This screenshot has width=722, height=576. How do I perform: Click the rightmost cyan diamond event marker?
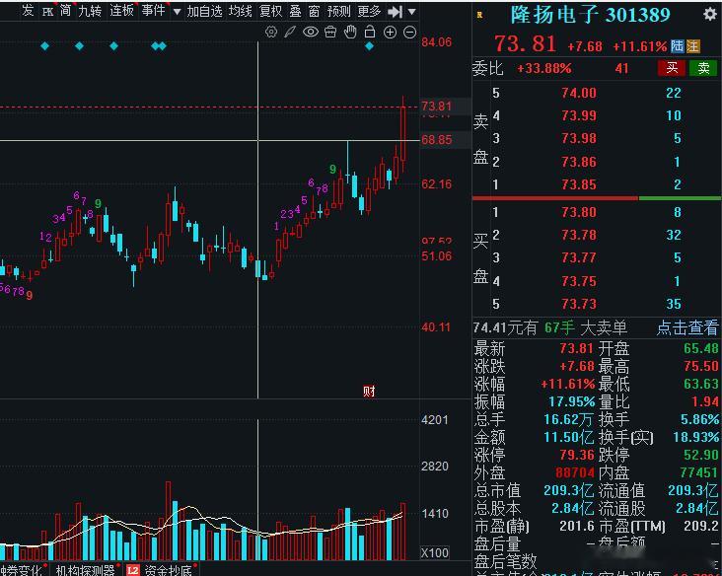(369, 46)
